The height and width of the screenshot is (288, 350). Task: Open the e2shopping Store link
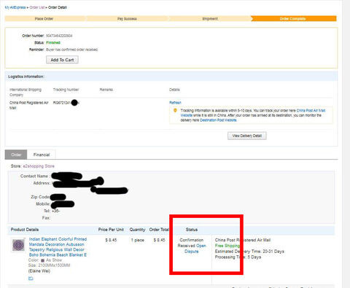click(39, 166)
